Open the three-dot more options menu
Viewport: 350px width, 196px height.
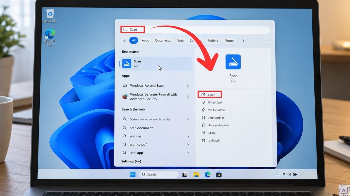(265, 41)
